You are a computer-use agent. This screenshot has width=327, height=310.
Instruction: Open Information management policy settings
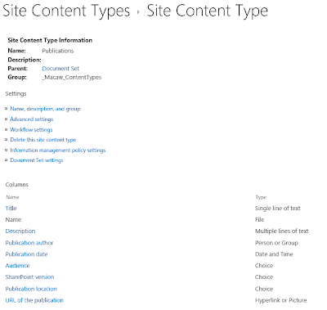[58, 150]
